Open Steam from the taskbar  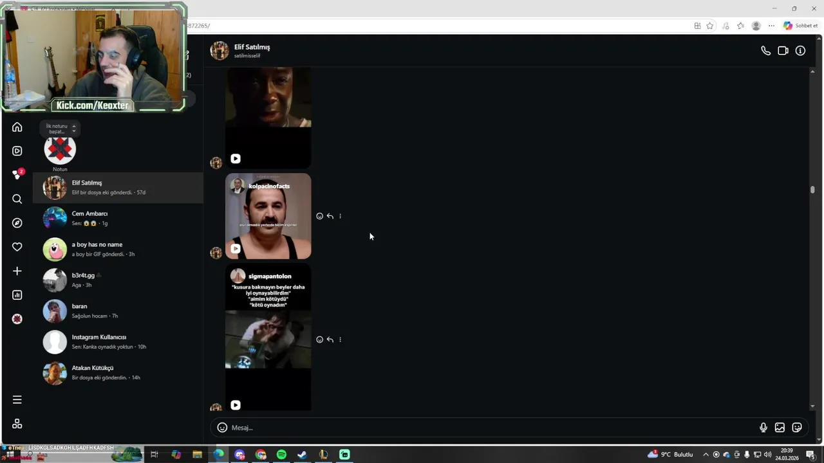pyautogui.click(x=302, y=455)
